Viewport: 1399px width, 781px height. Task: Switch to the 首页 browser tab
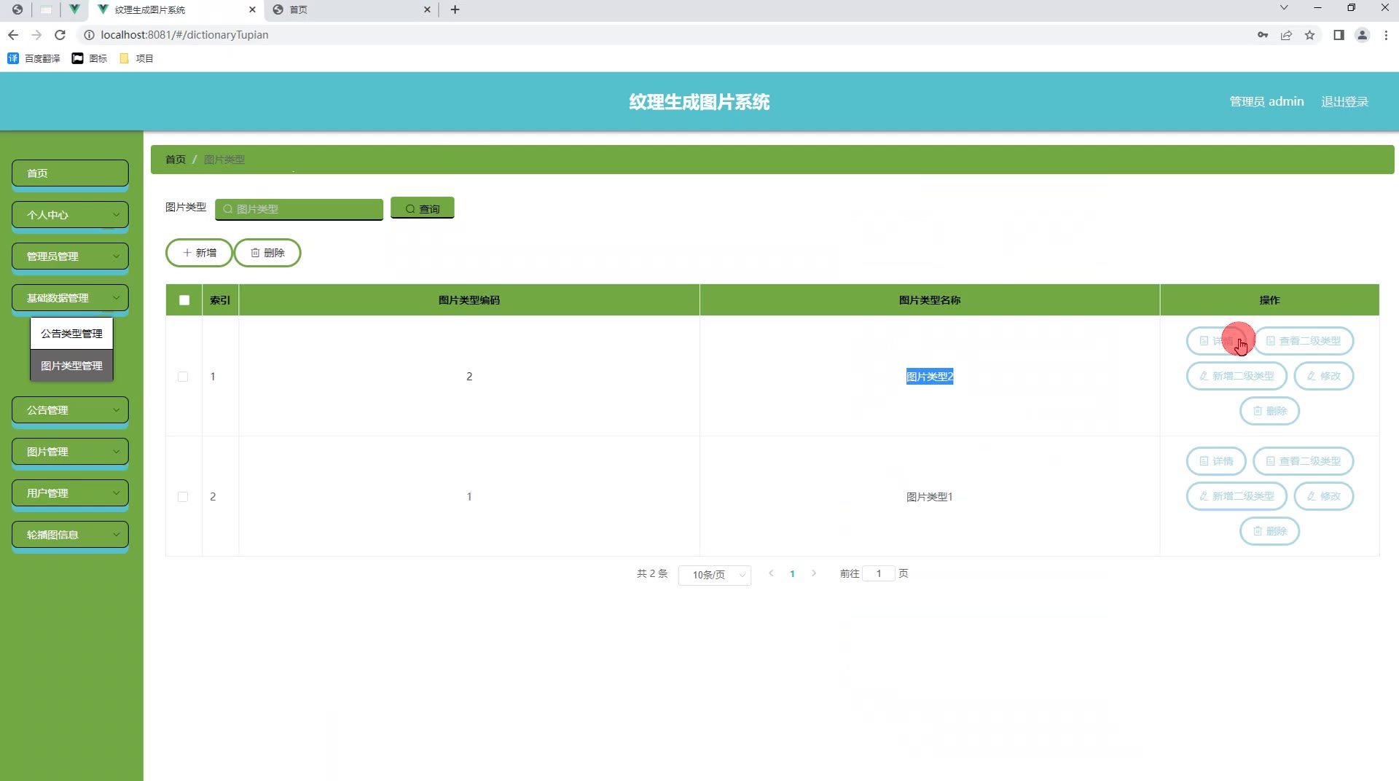click(351, 9)
